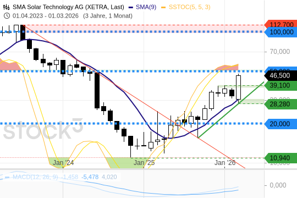Click the blue 20,000 price label
The height and width of the screenshot is (198, 297).
click(x=280, y=124)
